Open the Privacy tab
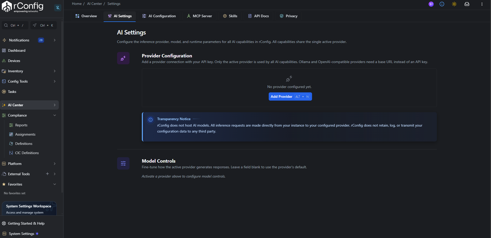This screenshot has width=491, height=238. pyautogui.click(x=289, y=16)
